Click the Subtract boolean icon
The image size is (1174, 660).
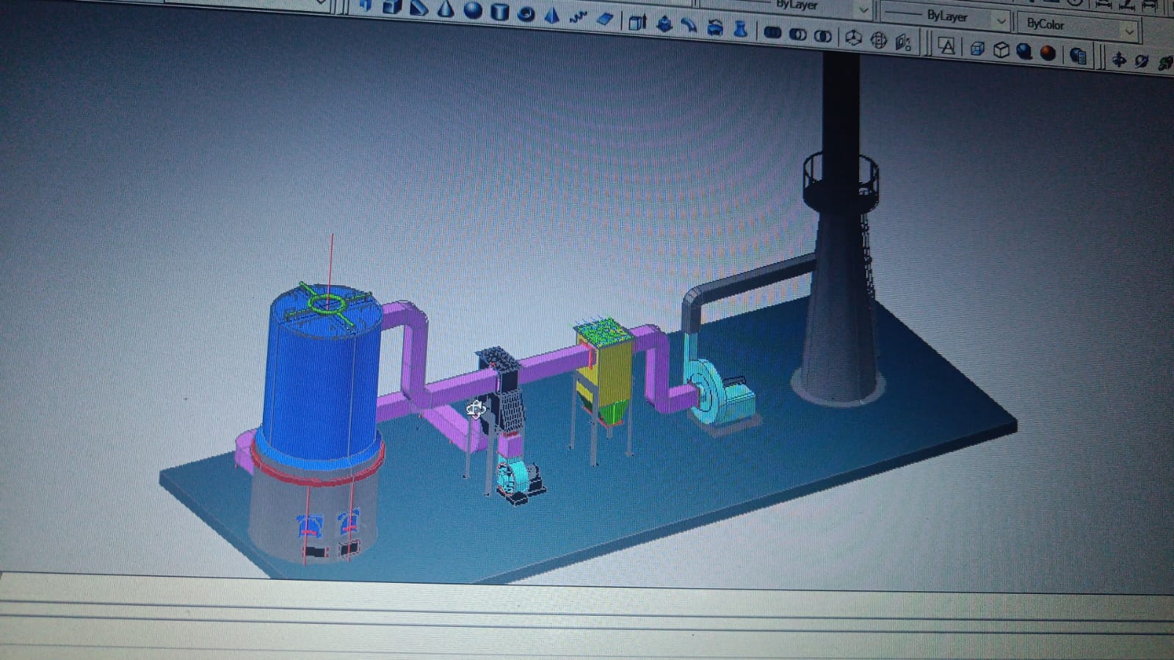pos(798,34)
